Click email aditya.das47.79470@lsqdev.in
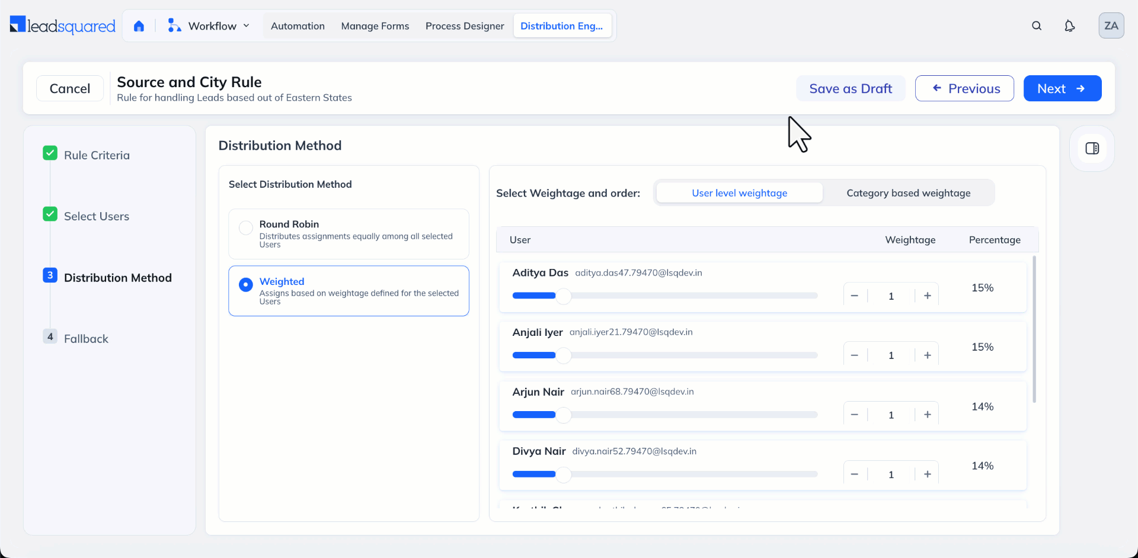Image resolution: width=1138 pixels, height=558 pixels. tap(638, 272)
